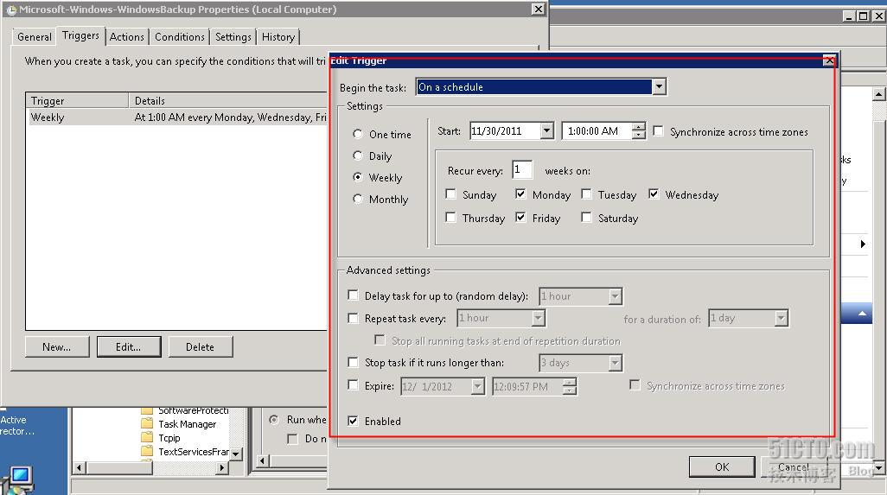Close the WindowsBackup Properties window
Image resolution: width=887 pixels, height=495 pixels.
click(538, 9)
